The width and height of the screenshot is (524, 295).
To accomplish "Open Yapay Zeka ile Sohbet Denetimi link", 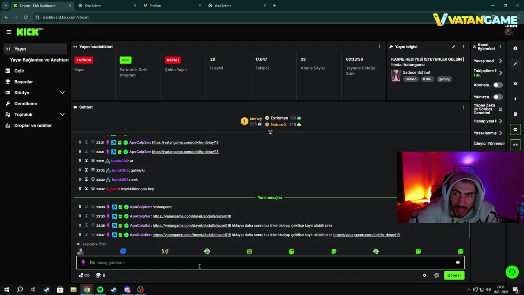I will pyautogui.click(x=488, y=109).
